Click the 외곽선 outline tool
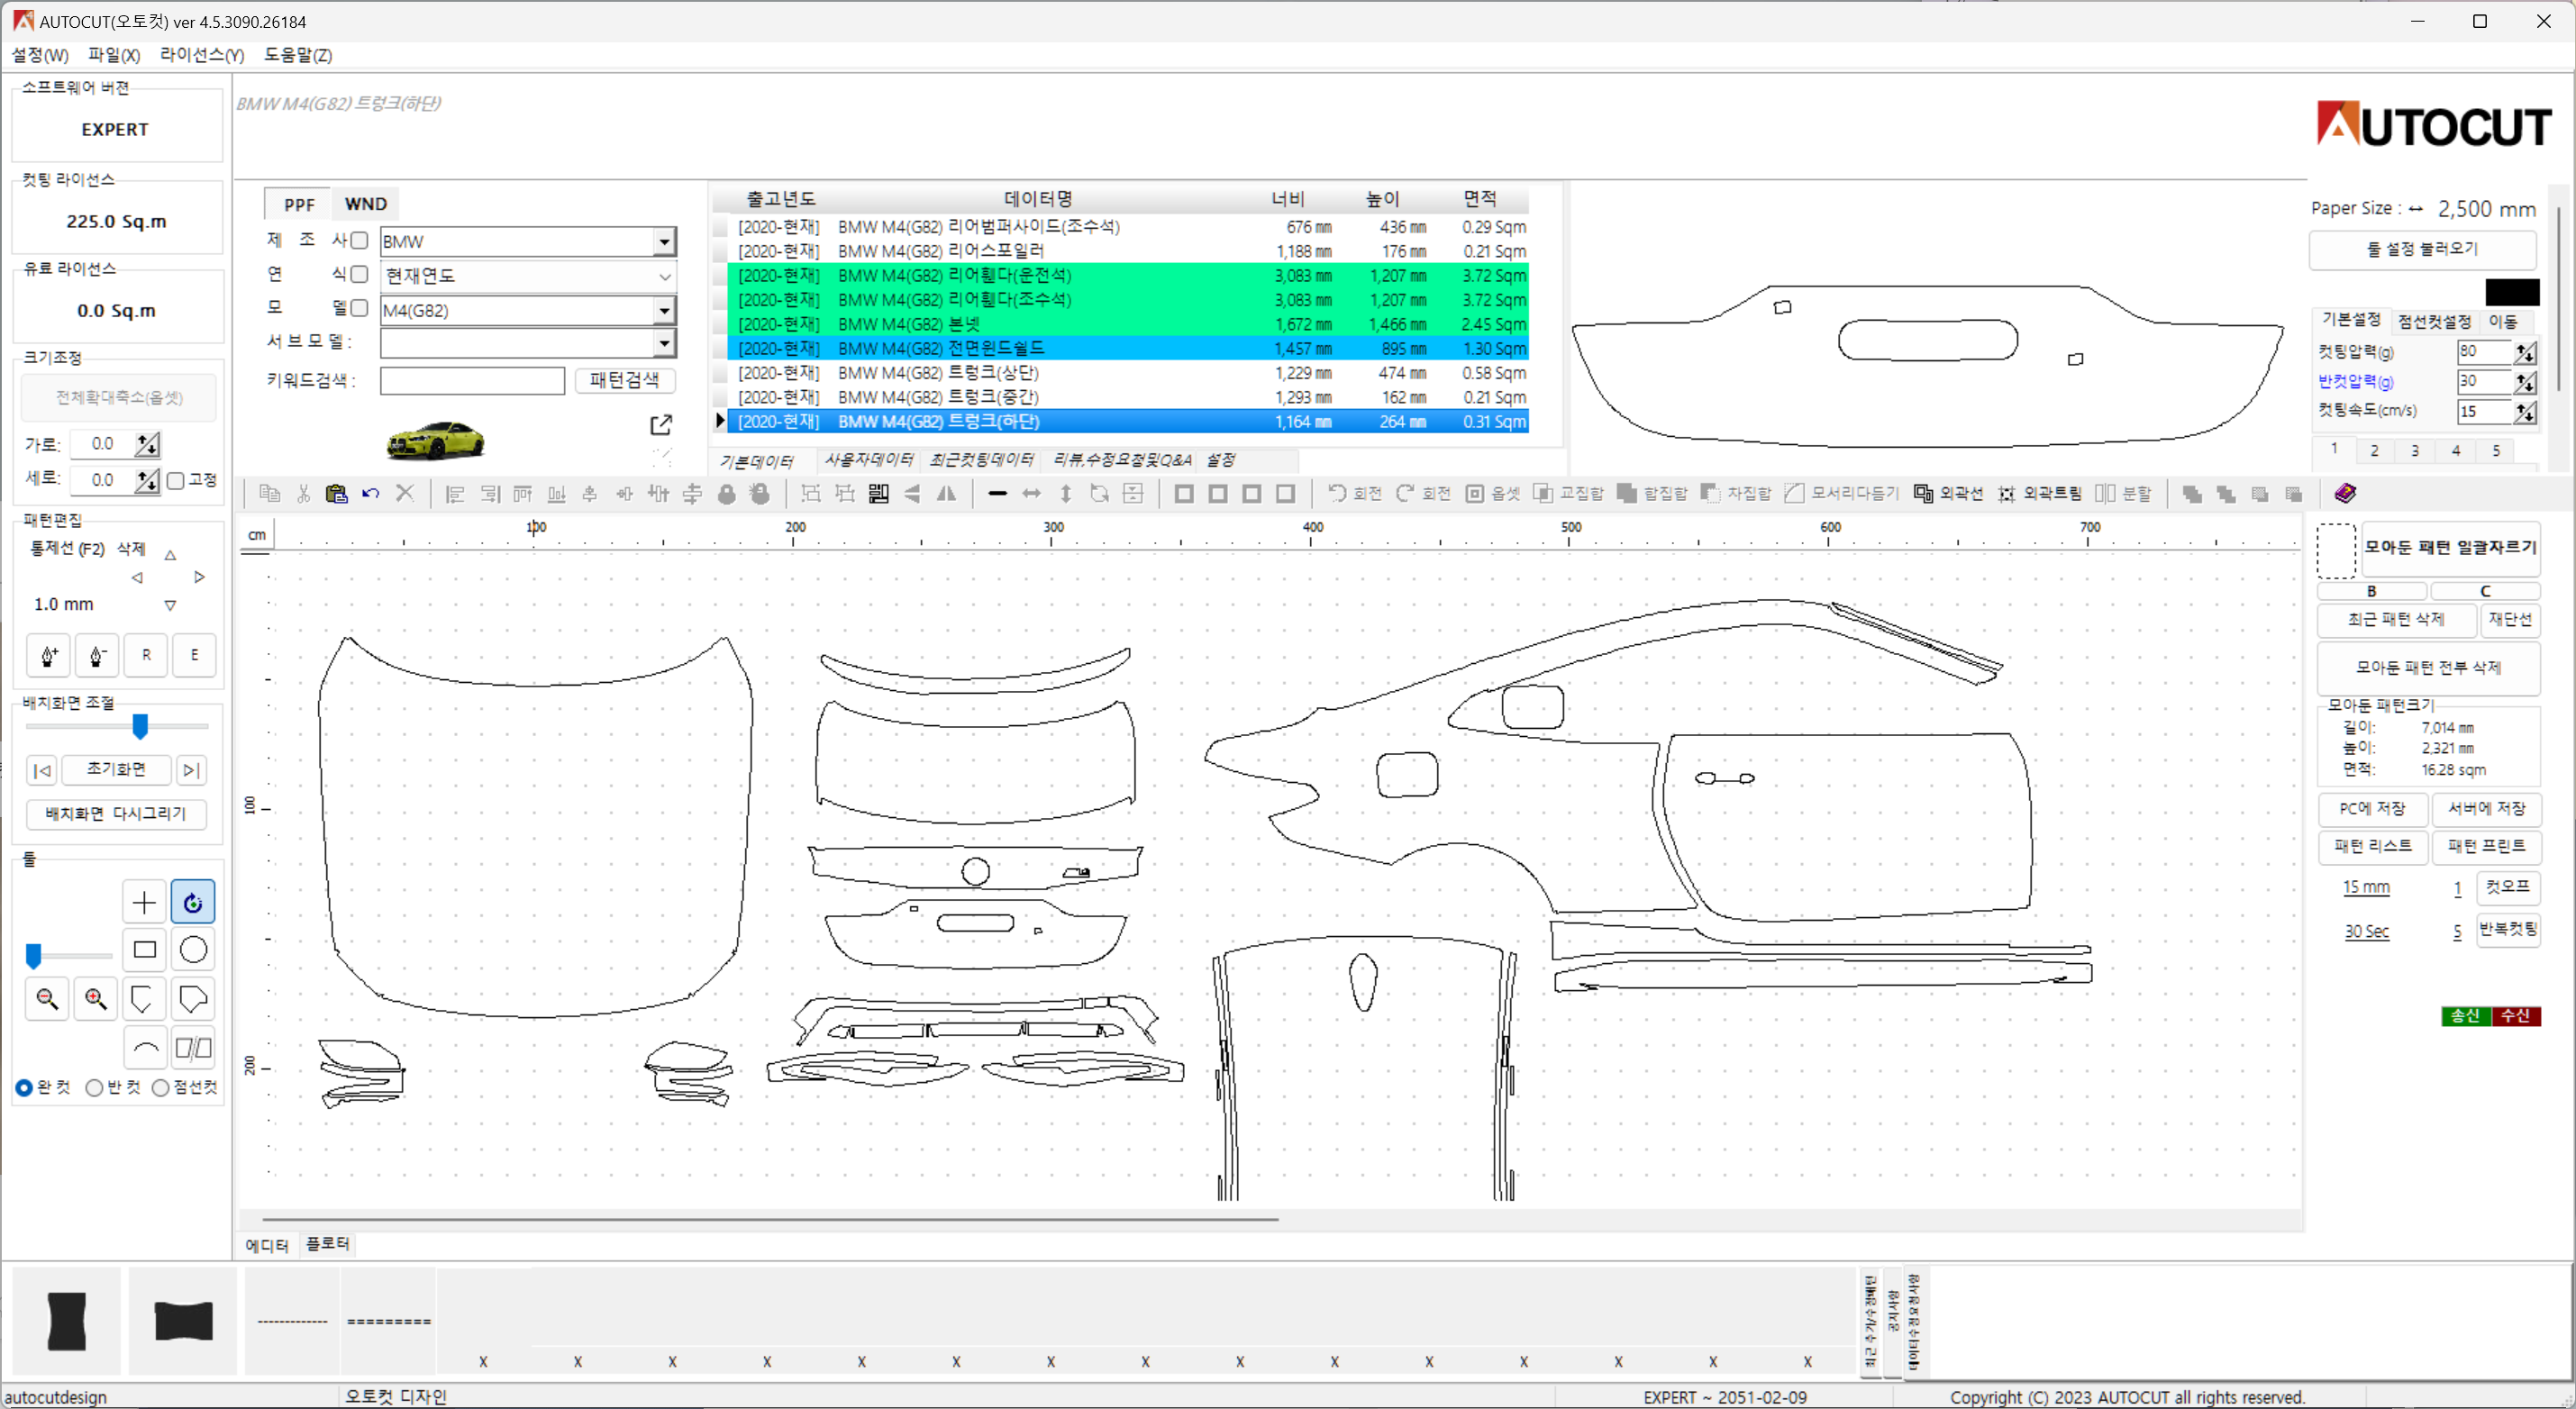The width and height of the screenshot is (2576, 1409). coord(1948,493)
